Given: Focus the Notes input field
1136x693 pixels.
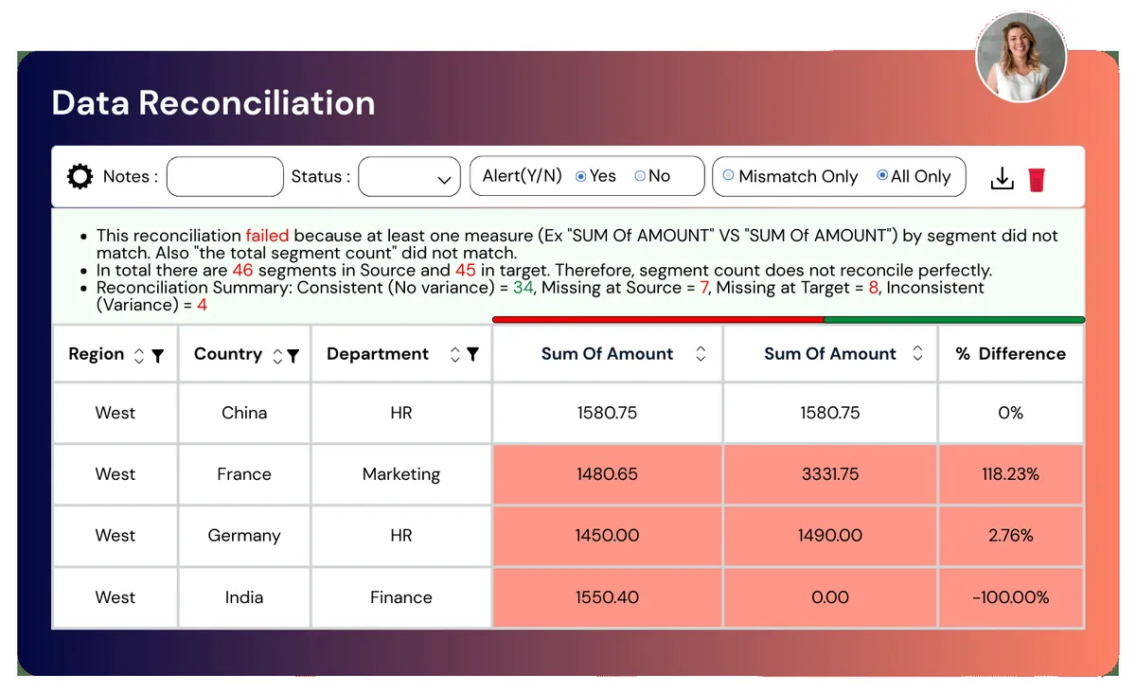Looking at the screenshot, I should click(x=225, y=177).
